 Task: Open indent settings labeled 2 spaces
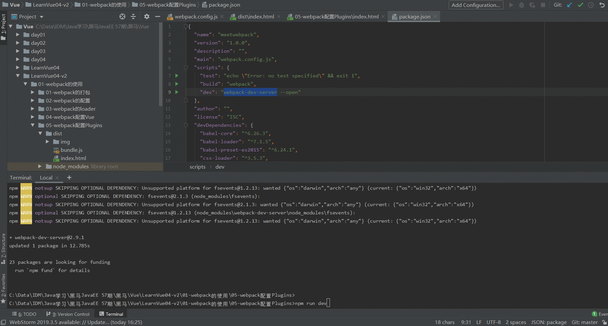(x=516, y=322)
